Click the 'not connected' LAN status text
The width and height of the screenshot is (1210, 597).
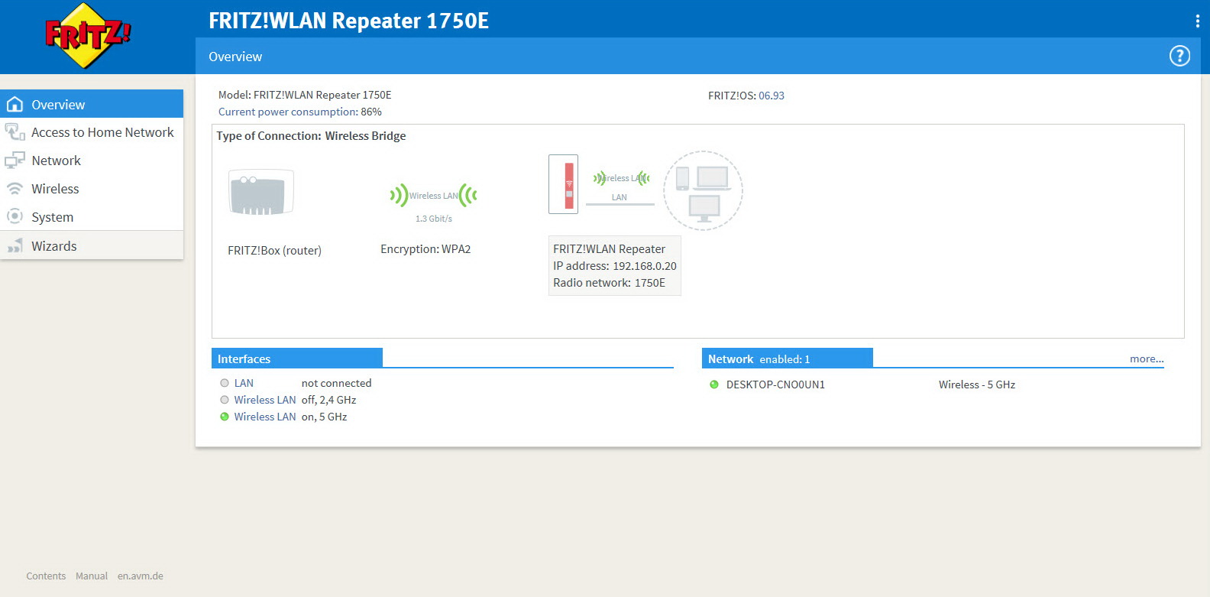(337, 383)
